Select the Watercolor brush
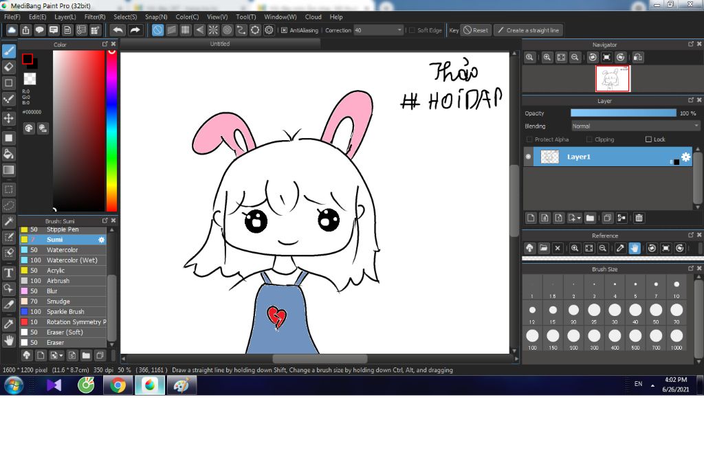 (63, 250)
